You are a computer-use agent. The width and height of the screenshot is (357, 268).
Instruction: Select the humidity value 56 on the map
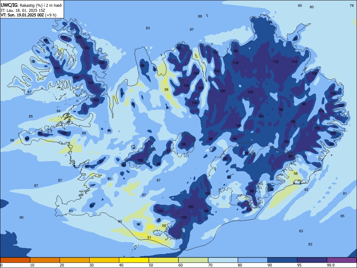click(166, 90)
